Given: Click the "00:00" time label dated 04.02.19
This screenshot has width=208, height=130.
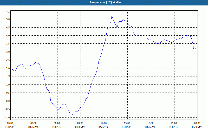Looking at the screenshot, I should (x=10, y=123).
